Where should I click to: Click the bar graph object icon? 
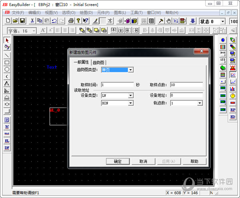click(233, 89)
